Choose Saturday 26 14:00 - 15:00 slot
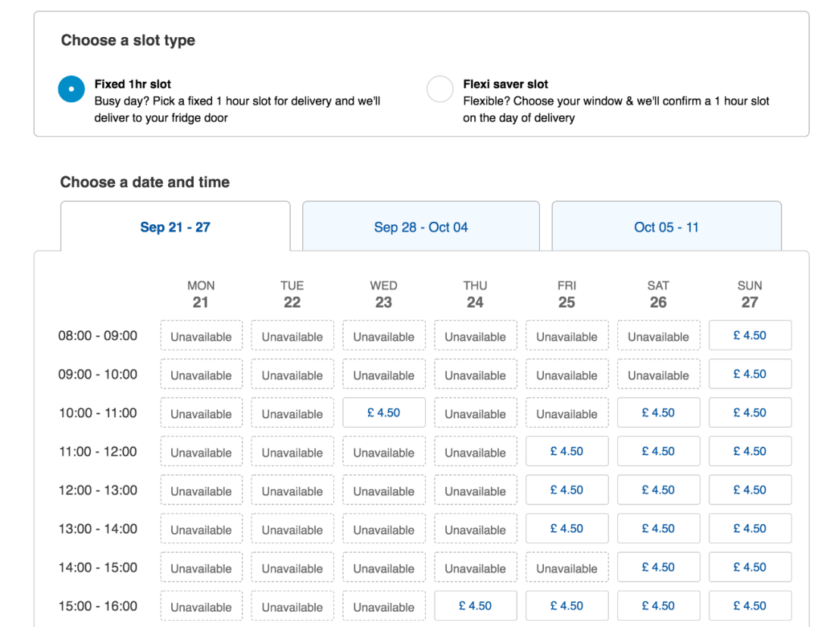 [658, 567]
